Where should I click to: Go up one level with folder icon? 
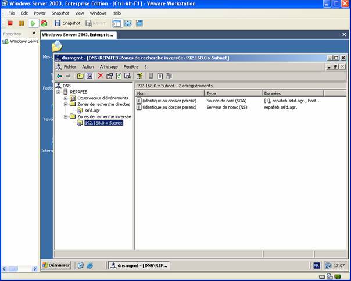pyautogui.click(x=80, y=76)
